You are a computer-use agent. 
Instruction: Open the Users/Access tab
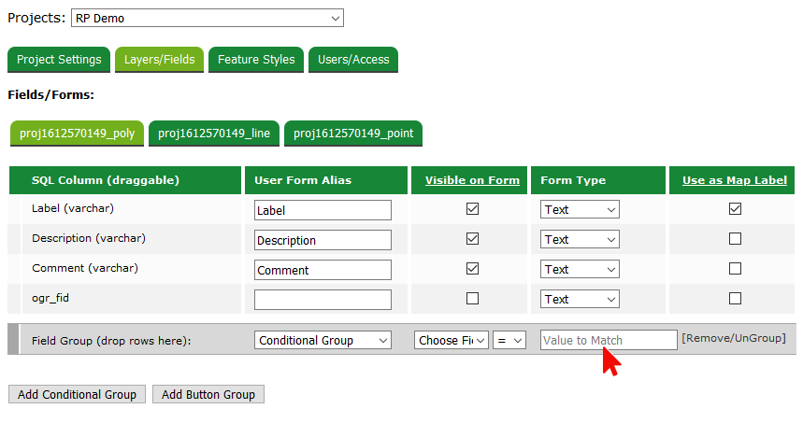click(353, 60)
